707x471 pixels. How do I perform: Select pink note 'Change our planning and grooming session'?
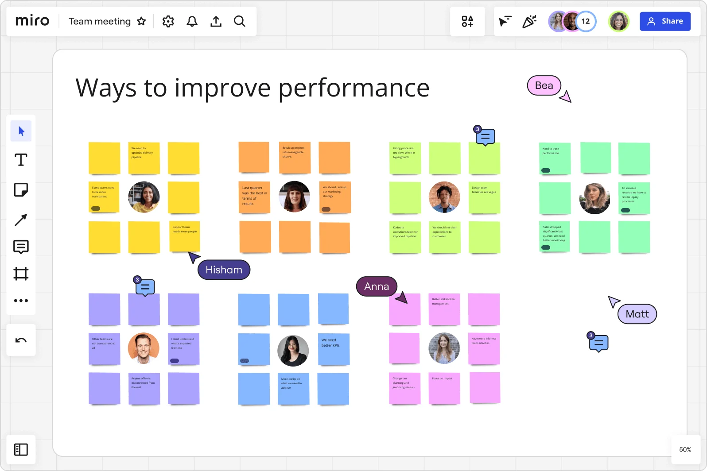404,388
